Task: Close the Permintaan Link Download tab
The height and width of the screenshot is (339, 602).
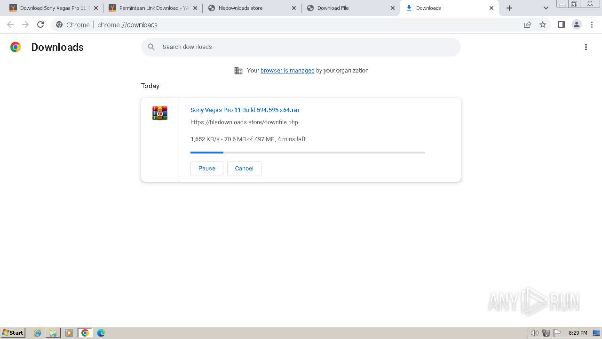Action: coord(195,8)
